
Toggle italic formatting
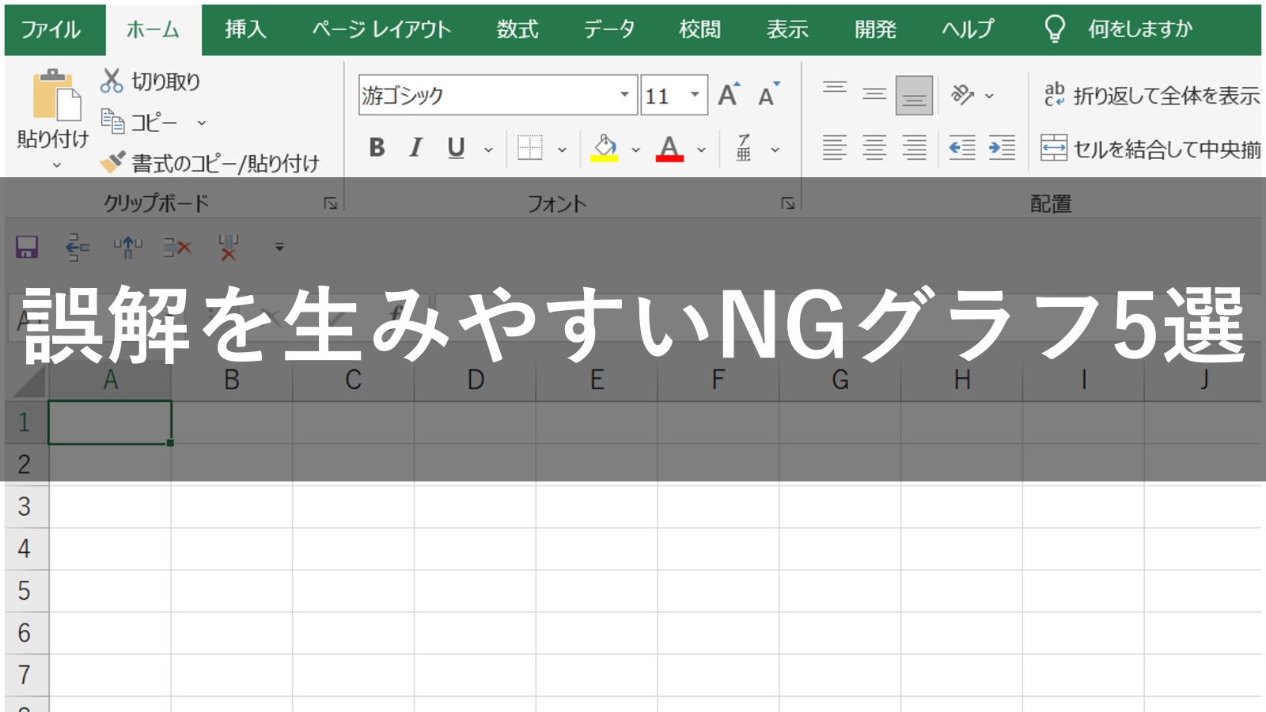[415, 147]
